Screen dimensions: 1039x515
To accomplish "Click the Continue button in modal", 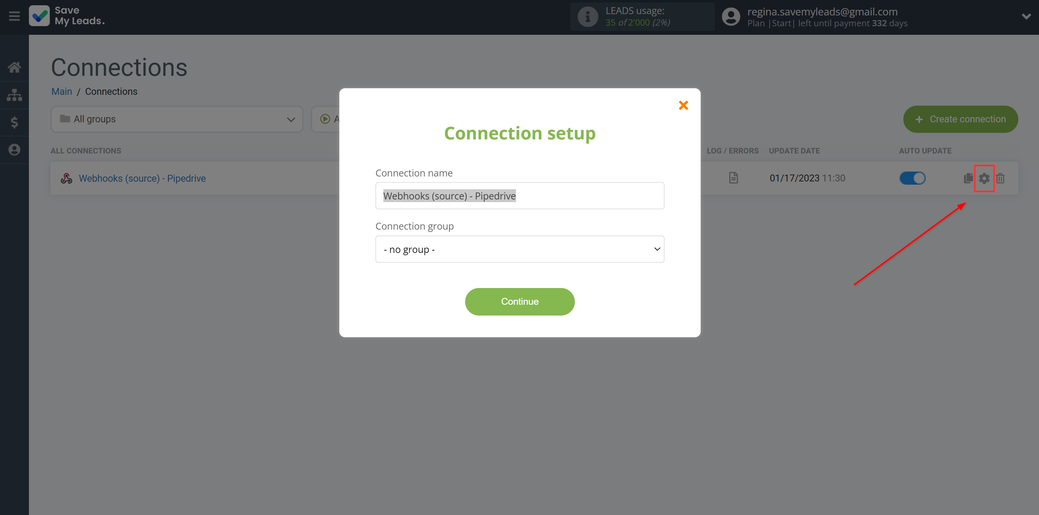I will (520, 301).
